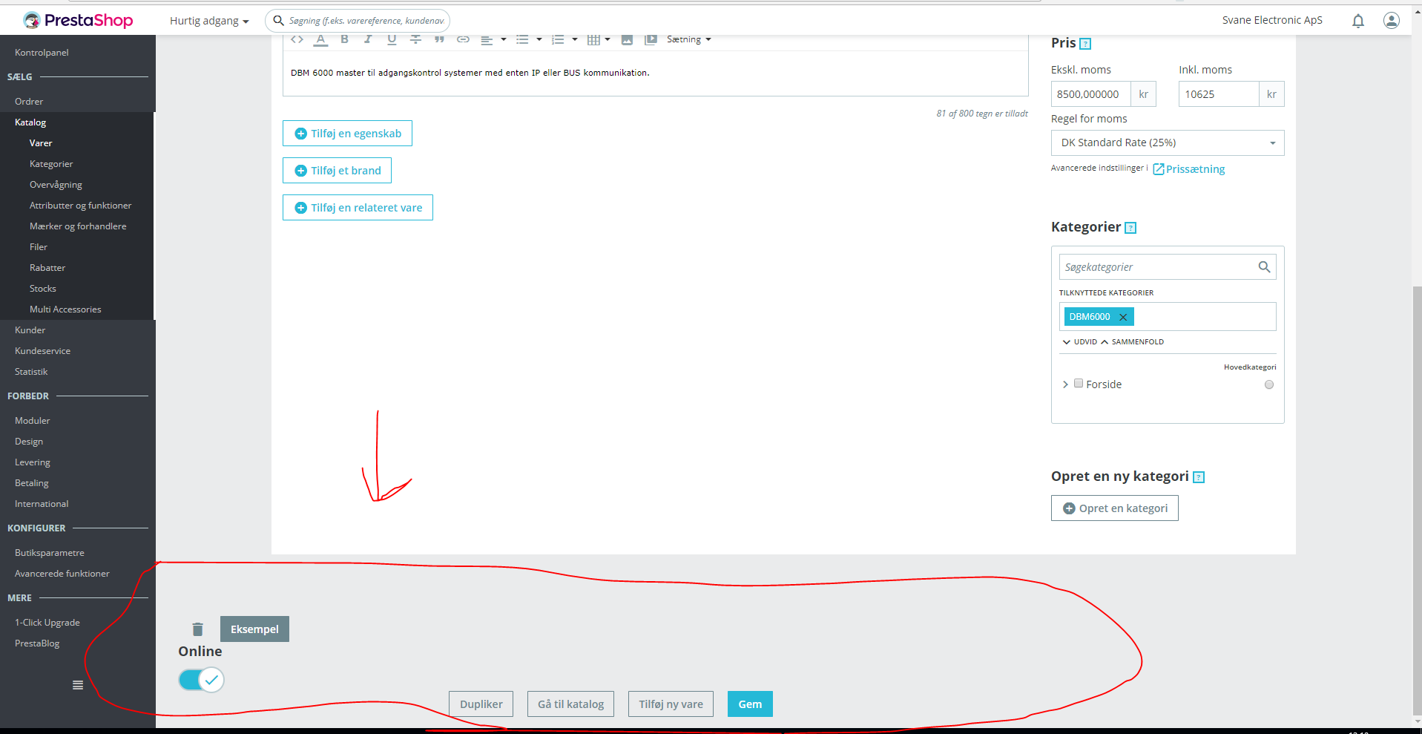Open Attributter og funktioner
The image size is (1422, 734).
coord(80,206)
